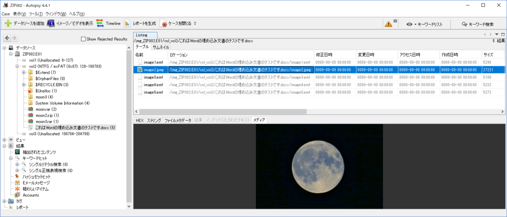Viewport: 507px width, 217px height.
Task: Click the forward navigation arrow
Action: (x=14, y=38)
